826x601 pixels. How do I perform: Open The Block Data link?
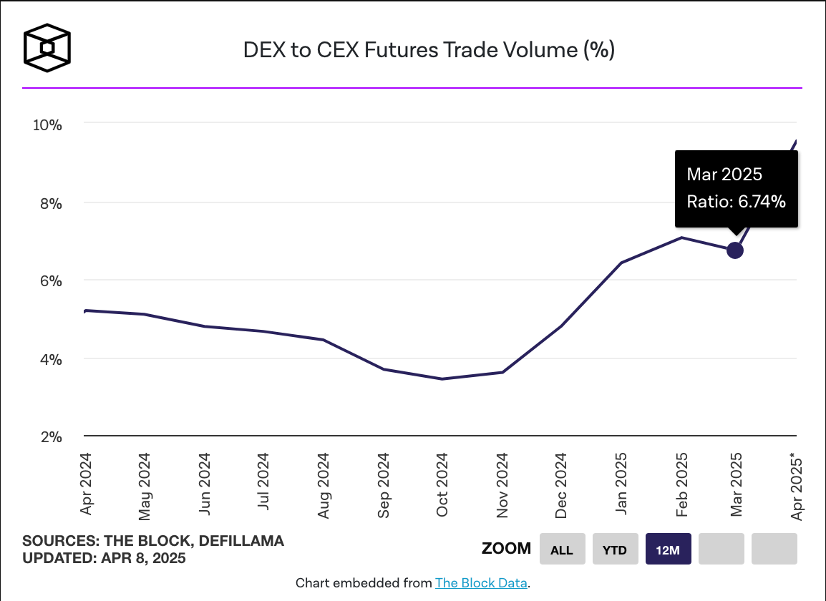coord(482,583)
